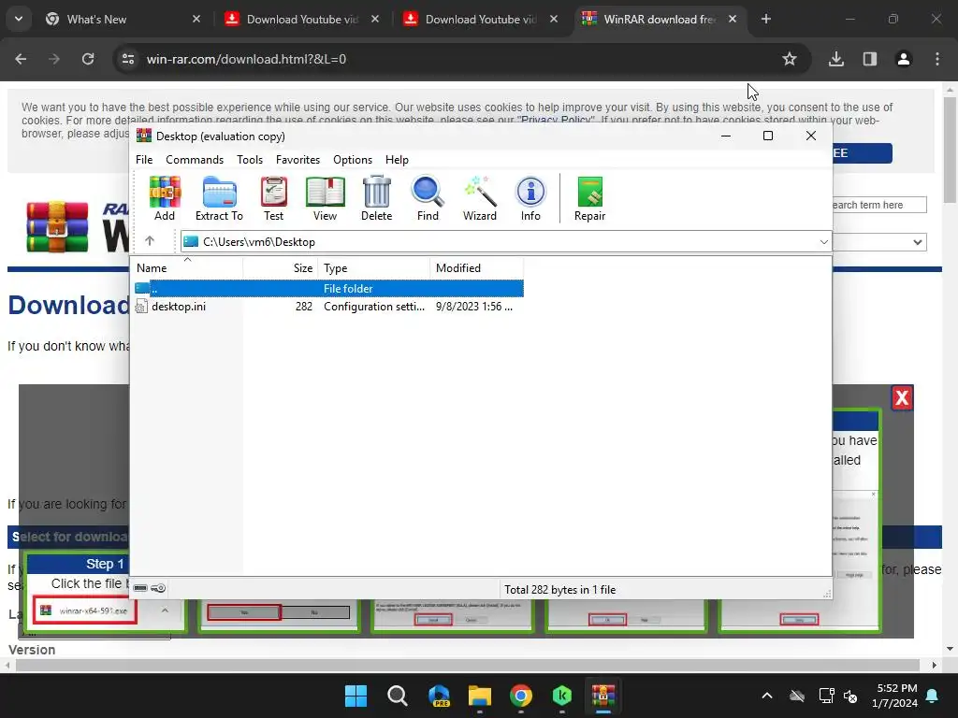Close the What's New tab
958x718 pixels.
(196, 19)
